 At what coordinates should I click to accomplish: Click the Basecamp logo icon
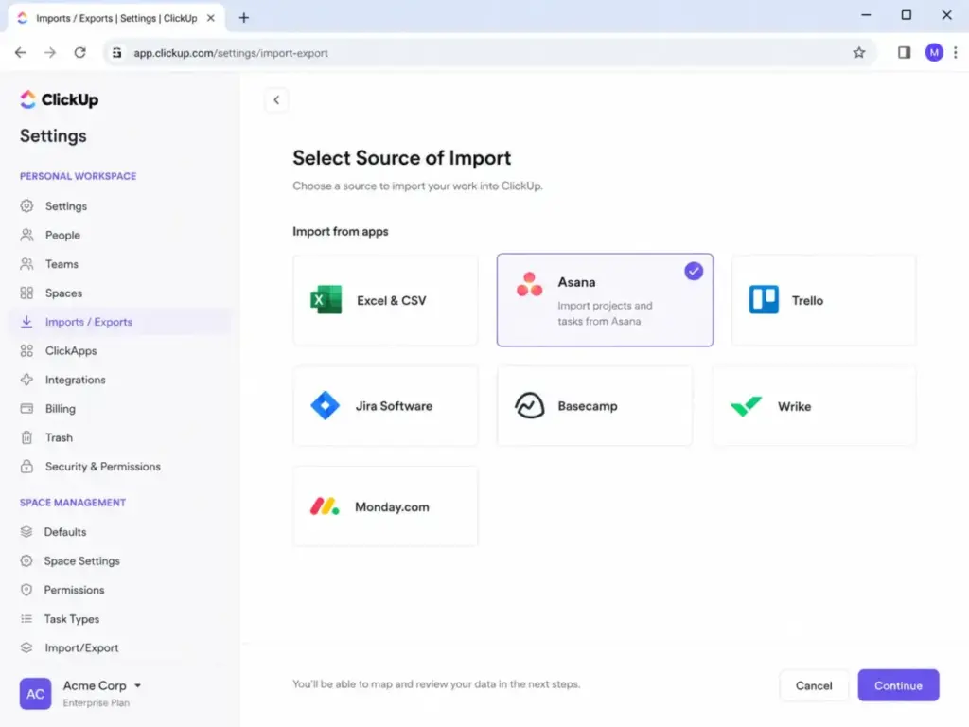[x=530, y=406]
